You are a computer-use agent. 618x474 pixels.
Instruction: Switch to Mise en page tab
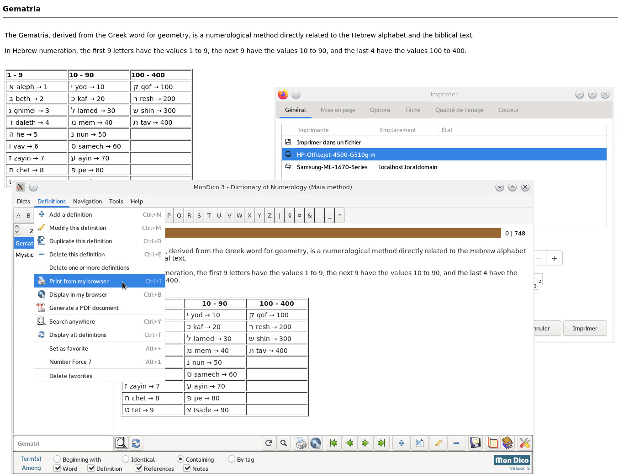coord(338,110)
